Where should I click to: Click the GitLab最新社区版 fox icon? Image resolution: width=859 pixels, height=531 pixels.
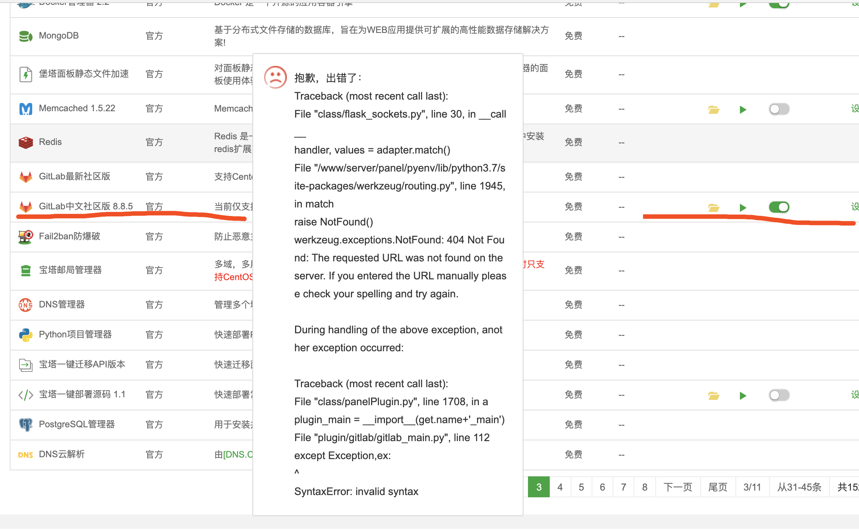pyautogui.click(x=25, y=177)
